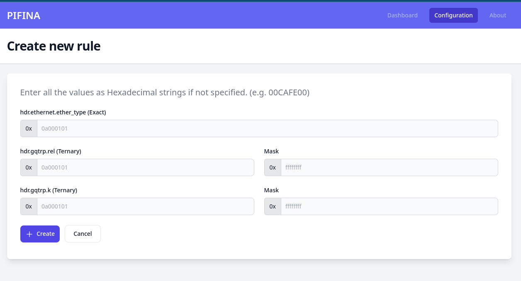Image resolution: width=521 pixels, height=281 pixels.
Task: Click the 0x prefix beside ether_type field
Action: pyautogui.click(x=29, y=128)
